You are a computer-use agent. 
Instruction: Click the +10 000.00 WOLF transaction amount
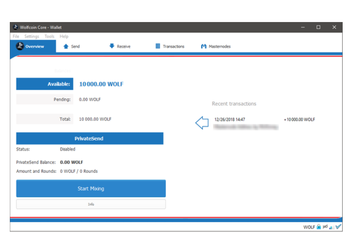[x=300, y=119]
